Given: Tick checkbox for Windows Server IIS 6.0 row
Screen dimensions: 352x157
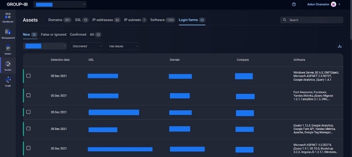Looking at the screenshot, I should click(x=28, y=76).
